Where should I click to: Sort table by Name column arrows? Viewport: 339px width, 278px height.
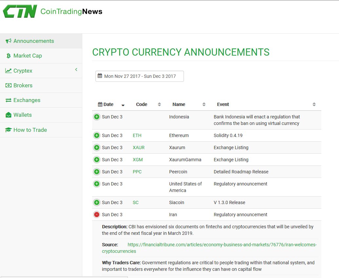pyautogui.click(x=204, y=104)
